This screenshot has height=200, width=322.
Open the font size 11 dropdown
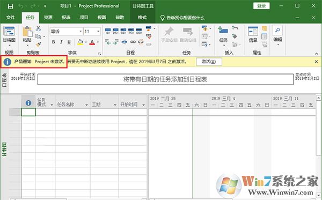(98, 32)
